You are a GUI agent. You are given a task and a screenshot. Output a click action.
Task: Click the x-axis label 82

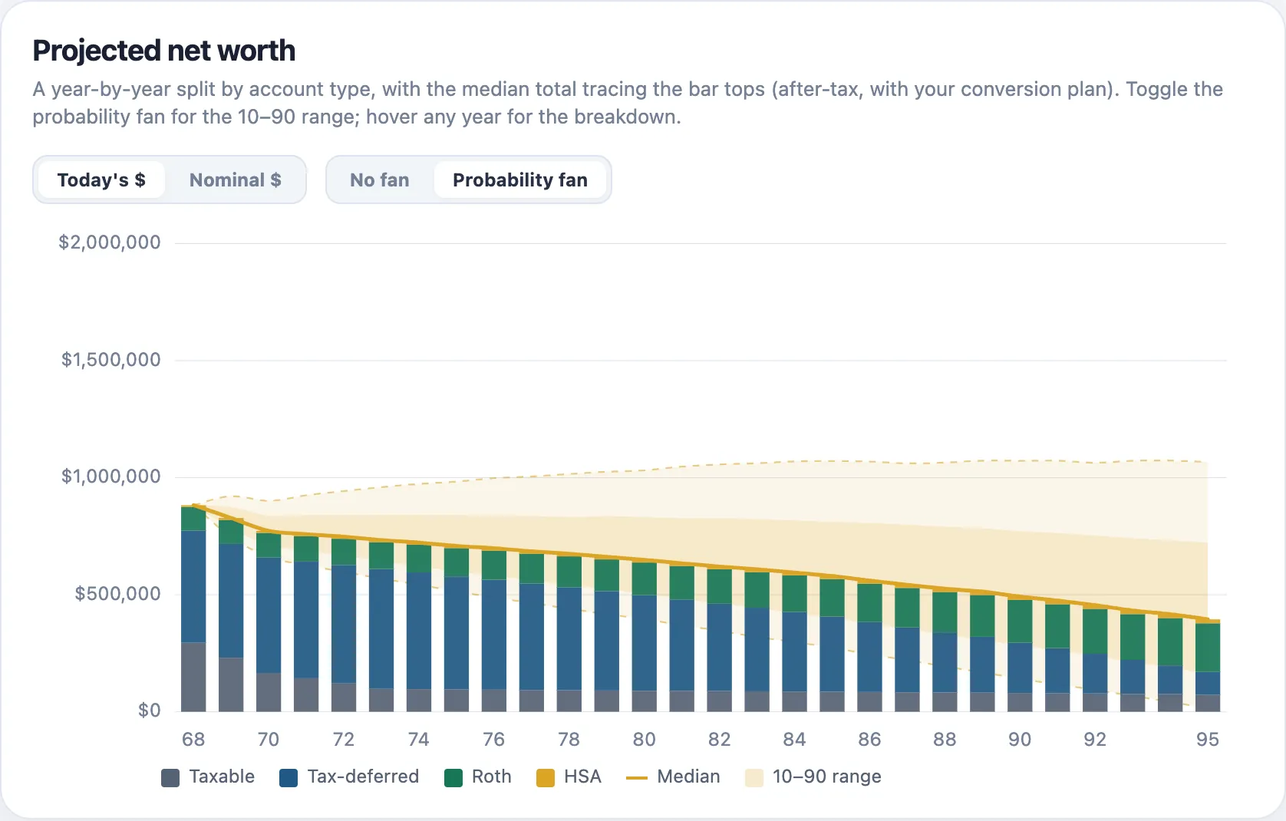(x=719, y=740)
